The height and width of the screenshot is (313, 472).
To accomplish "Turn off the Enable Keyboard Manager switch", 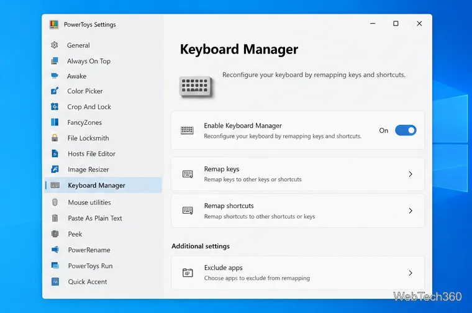I will 406,130.
